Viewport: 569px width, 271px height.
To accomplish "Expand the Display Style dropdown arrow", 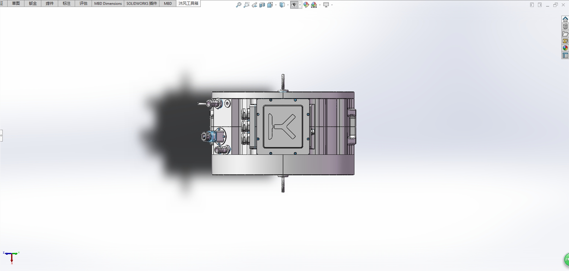I will click(288, 5).
